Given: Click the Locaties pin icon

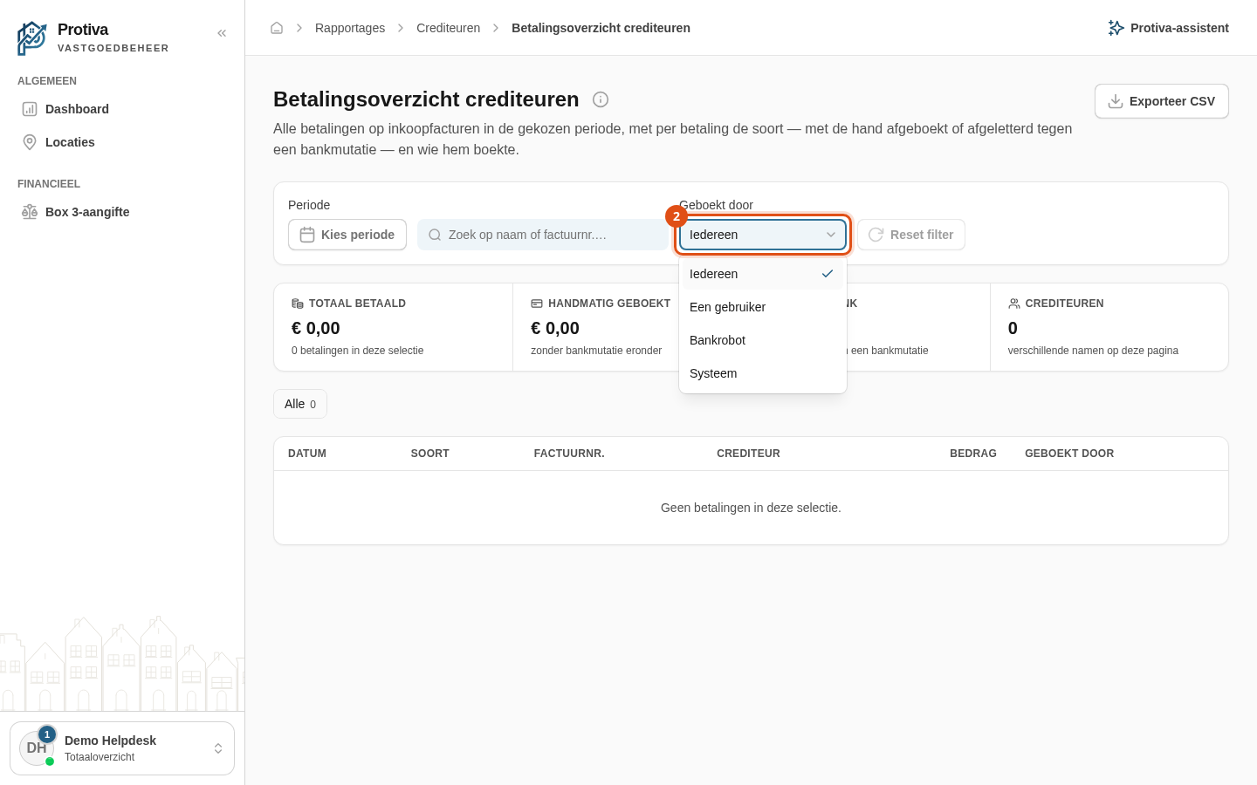Looking at the screenshot, I should point(30,142).
